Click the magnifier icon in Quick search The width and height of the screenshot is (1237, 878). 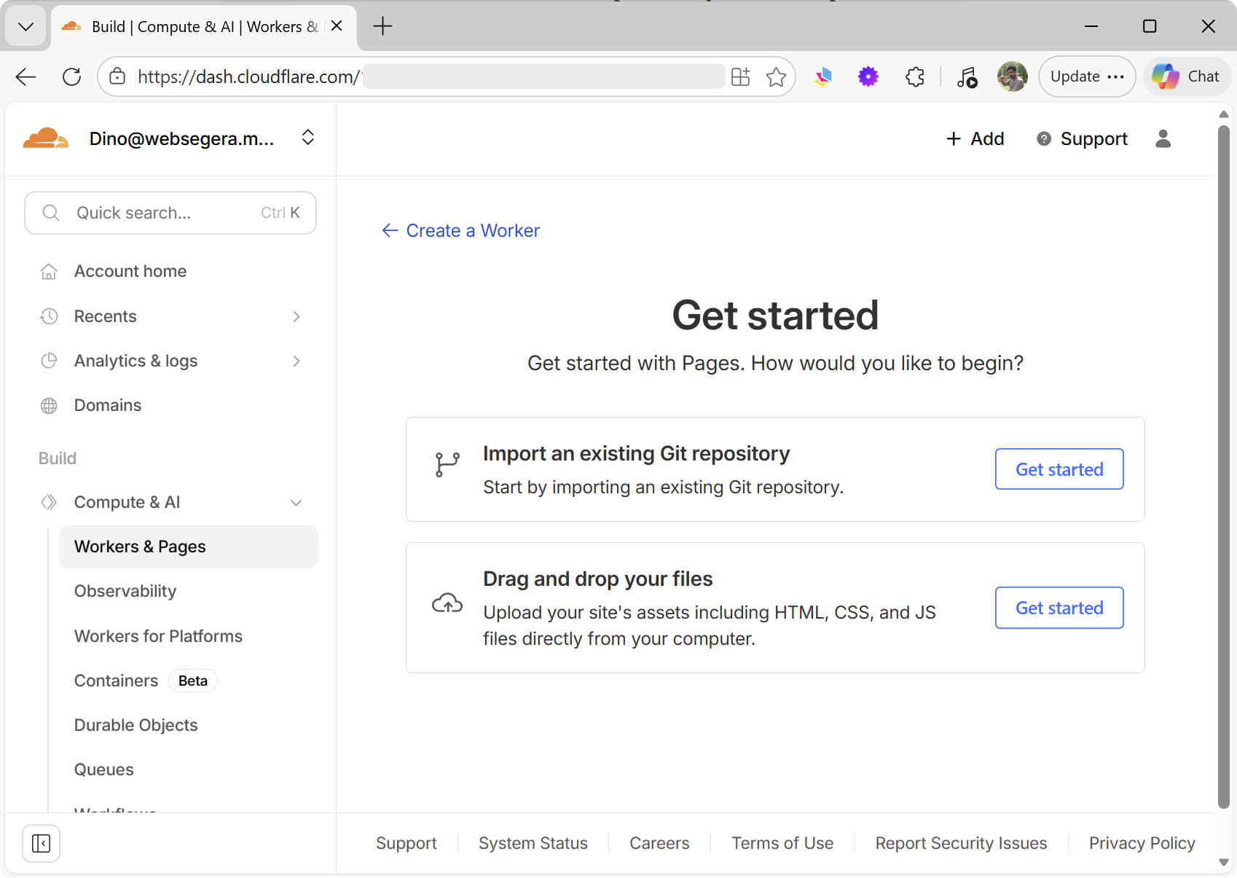50,212
